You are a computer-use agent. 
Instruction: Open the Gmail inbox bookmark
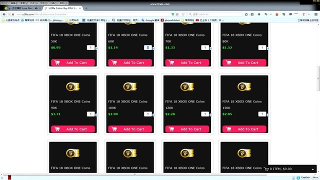(49, 20)
